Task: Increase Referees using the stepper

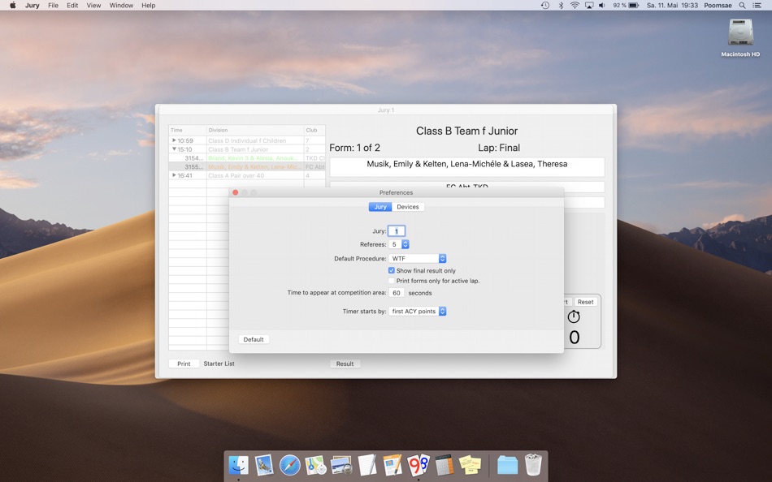Action: tap(405, 244)
